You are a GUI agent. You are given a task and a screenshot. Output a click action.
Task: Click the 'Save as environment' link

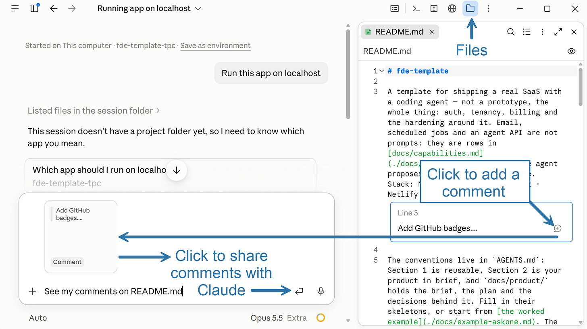click(215, 46)
